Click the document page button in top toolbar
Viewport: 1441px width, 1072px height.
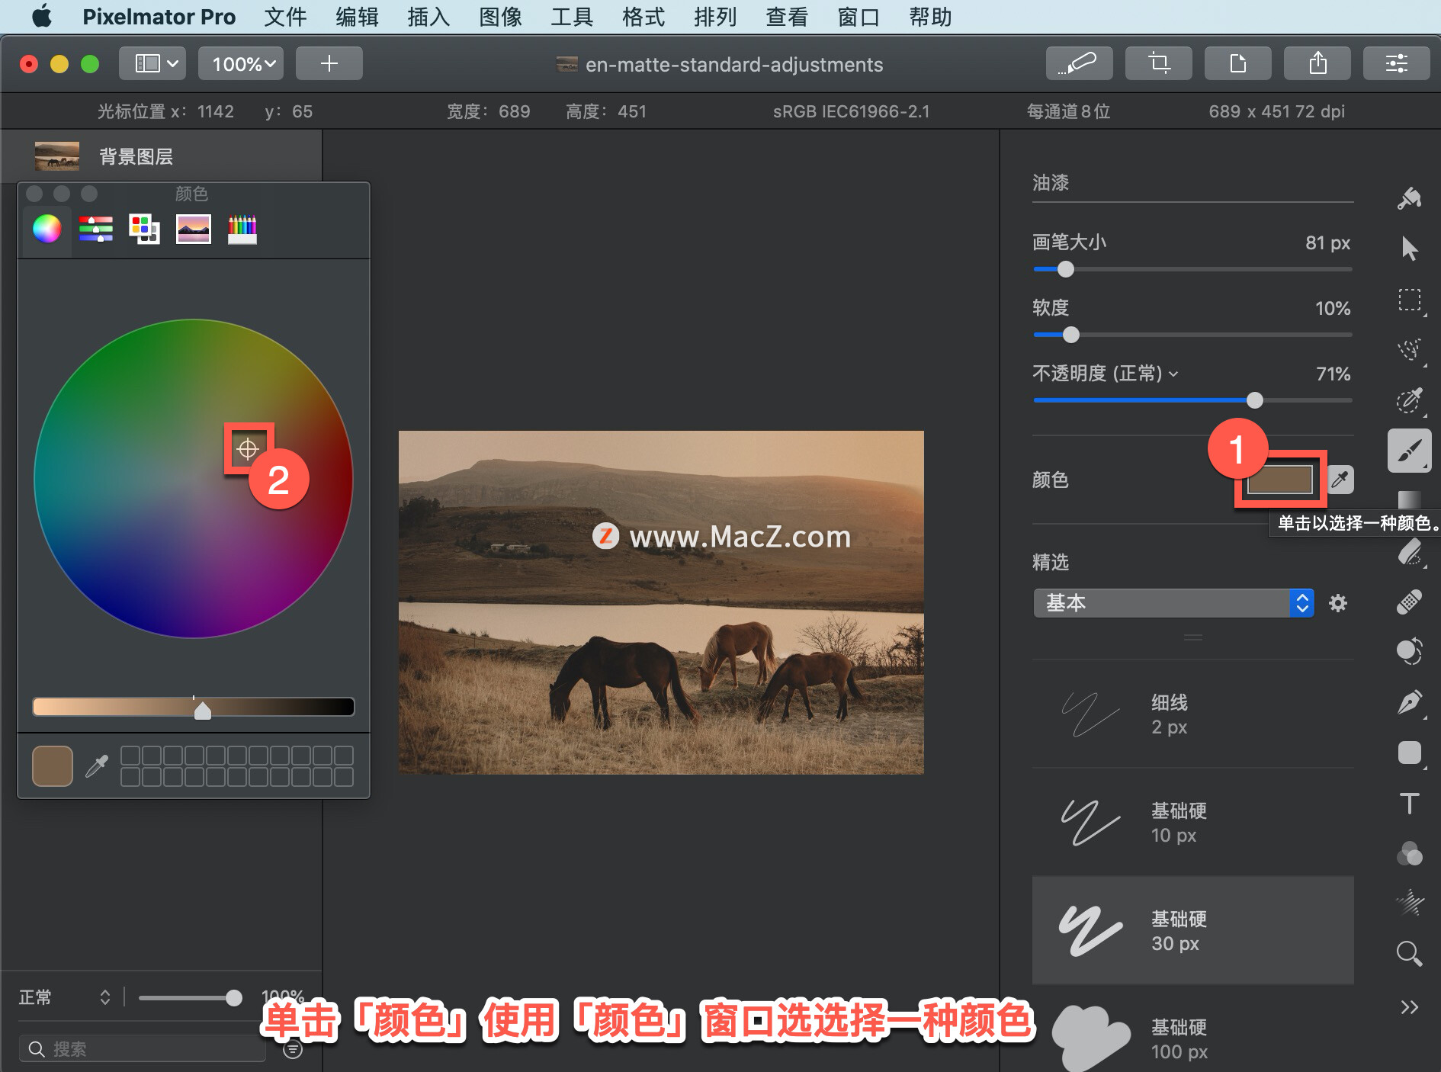1238,63
